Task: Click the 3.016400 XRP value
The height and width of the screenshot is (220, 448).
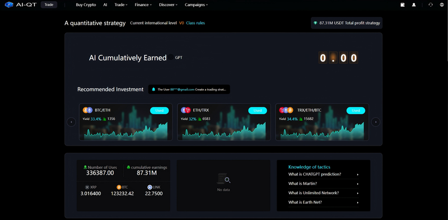Action: pyautogui.click(x=91, y=194)
